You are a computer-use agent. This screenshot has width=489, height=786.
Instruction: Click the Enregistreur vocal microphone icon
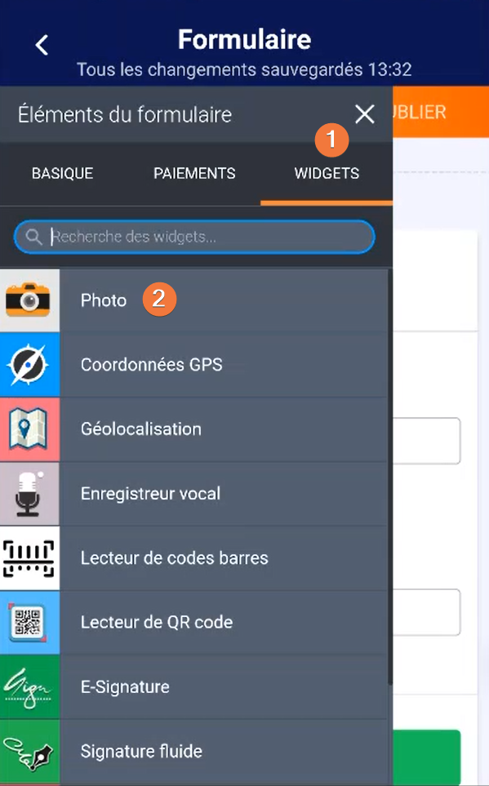[29, 493]
